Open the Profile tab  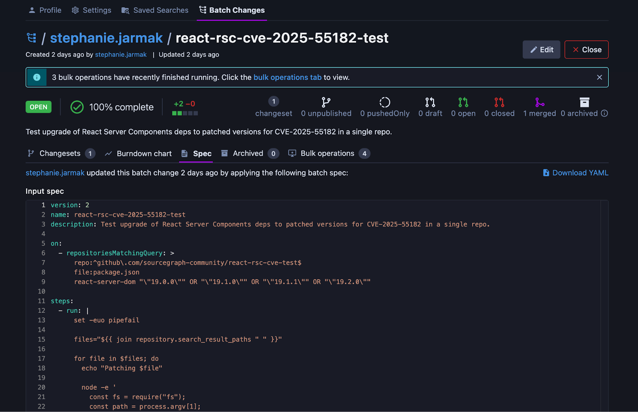[x=45, y=10]
